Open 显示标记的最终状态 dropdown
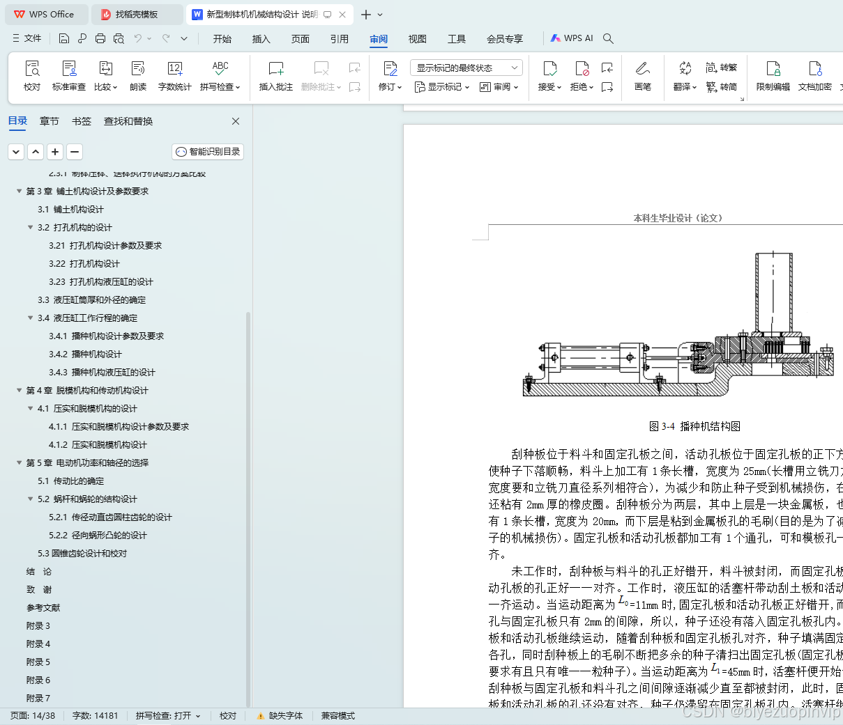 [x=466, y=68]
